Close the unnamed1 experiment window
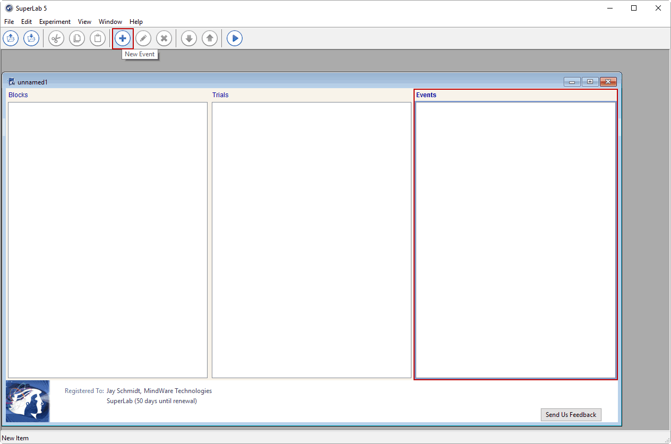 (x=608, y=82)
